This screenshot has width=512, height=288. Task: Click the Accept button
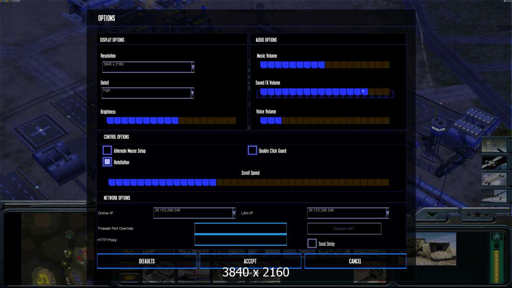(x=250, y=261)
